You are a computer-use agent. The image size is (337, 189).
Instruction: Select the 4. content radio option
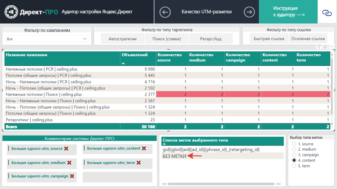[x=294, y=160]
